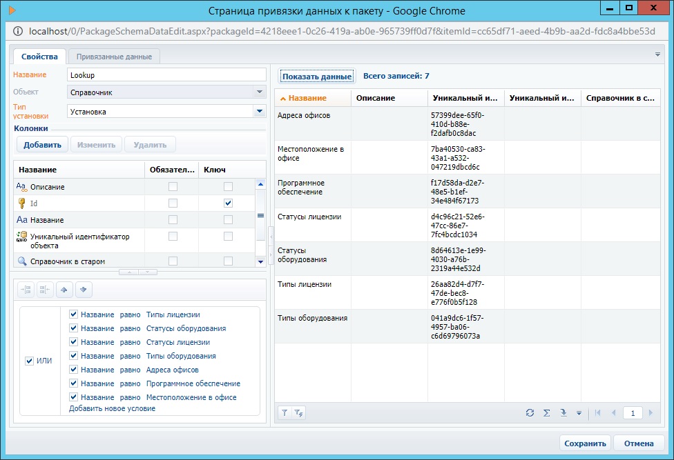Move filter condition down arrow button
The height and width of the screenshot is (460, 674).
pos(84,290)
